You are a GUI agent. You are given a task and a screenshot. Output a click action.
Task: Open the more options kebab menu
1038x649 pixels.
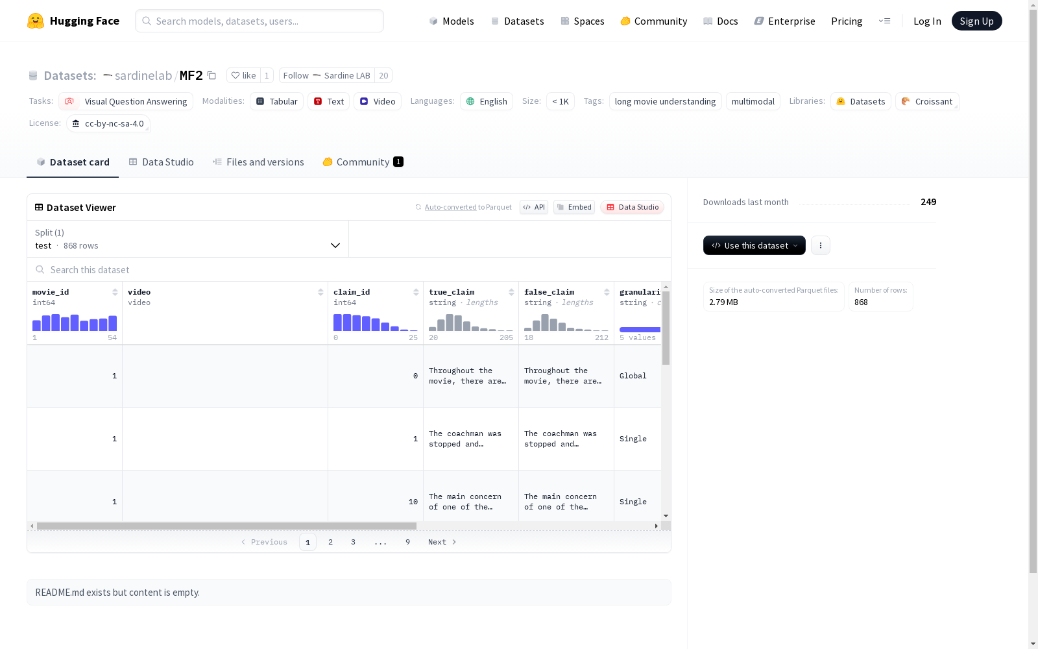[x=821, y=245]
